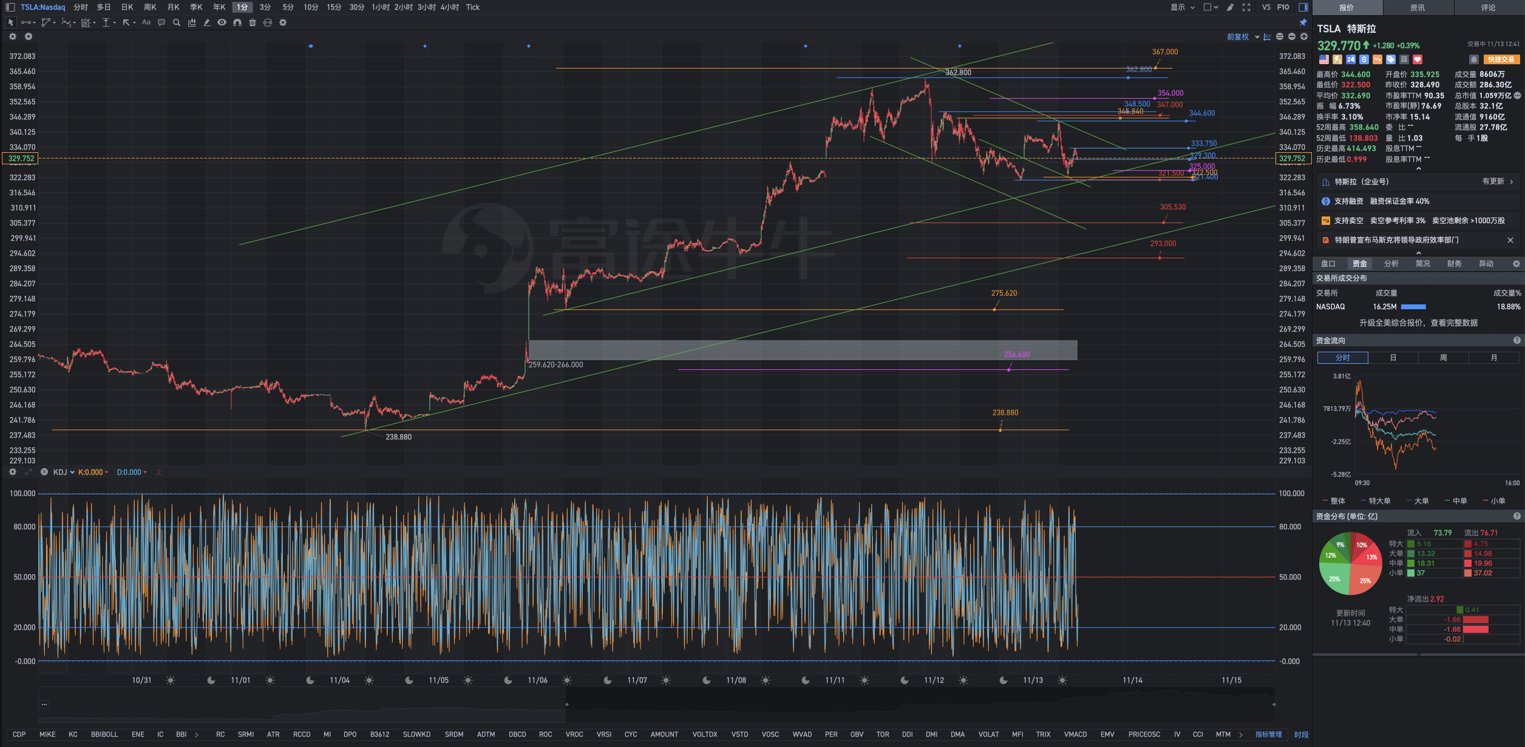Open 资金流向 help question icon

1517,341
